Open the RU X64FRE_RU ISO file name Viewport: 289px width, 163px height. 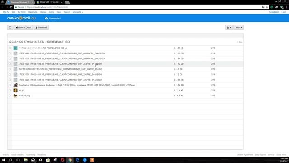coord(60,69)
